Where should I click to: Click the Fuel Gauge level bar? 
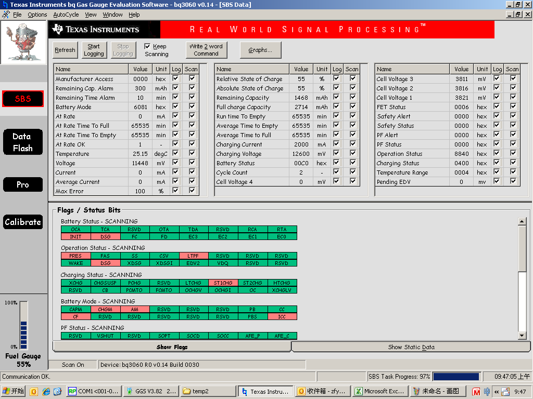[x=24, y=325]
